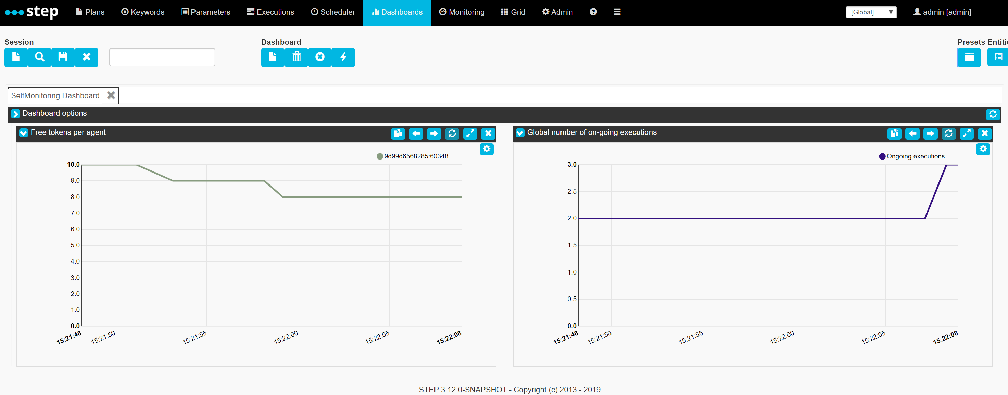Move Free tokens widget right
The image size is (1008, 395).
434,133
